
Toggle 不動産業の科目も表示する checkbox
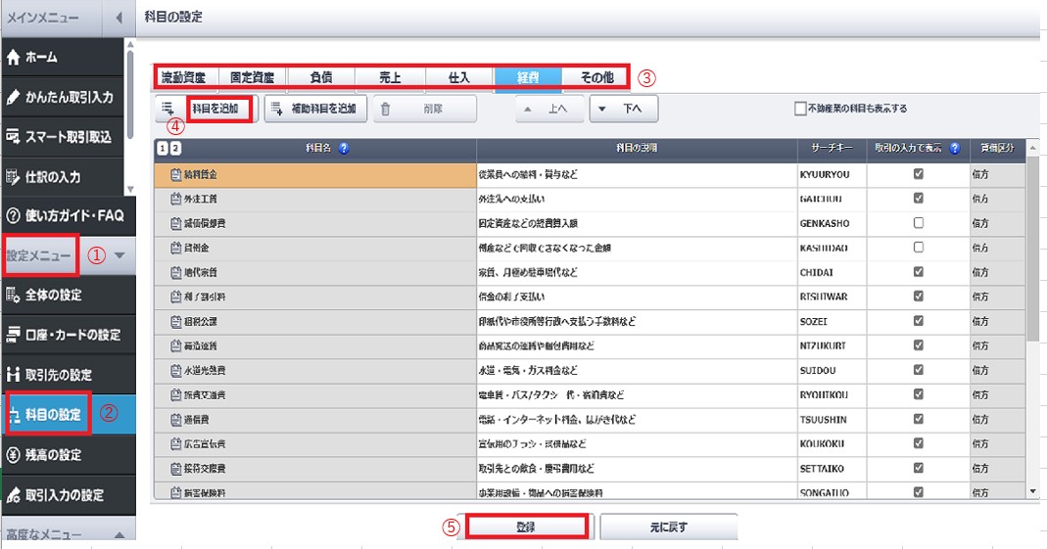click(800, 108)
